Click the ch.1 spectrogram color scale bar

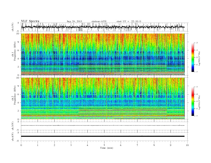point(193,57)
